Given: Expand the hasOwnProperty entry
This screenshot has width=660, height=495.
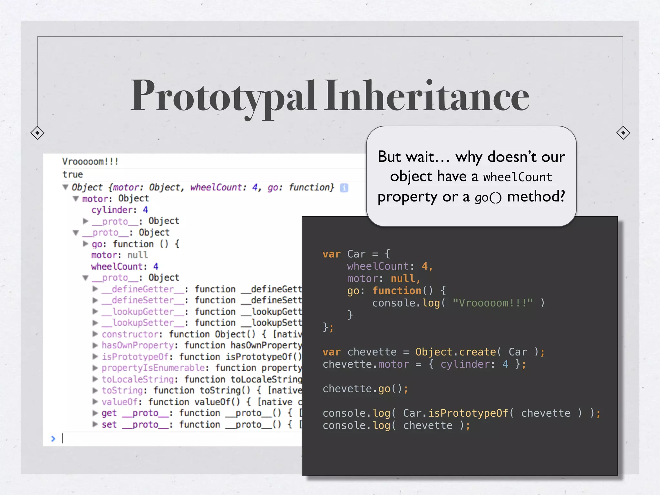Looking at the screenshot, I should 95,345.
